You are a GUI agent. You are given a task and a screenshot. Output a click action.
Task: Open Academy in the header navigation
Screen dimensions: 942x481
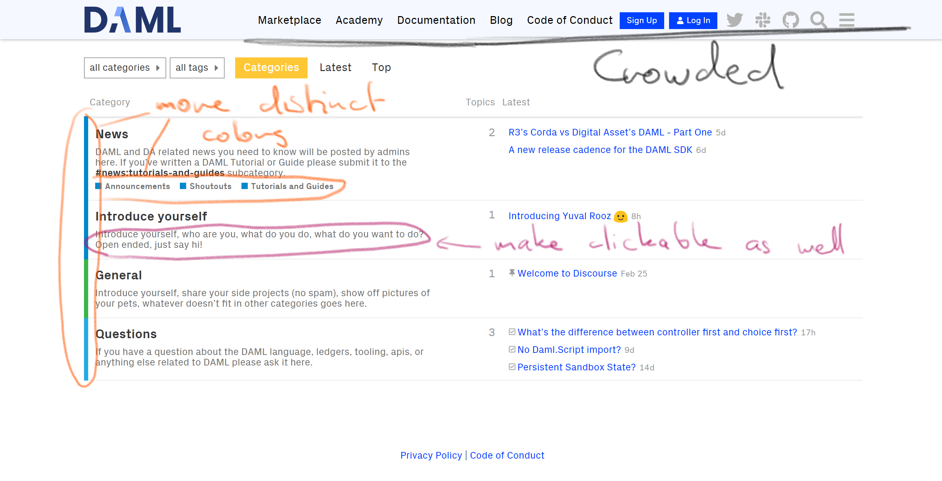tap(359, 20)
